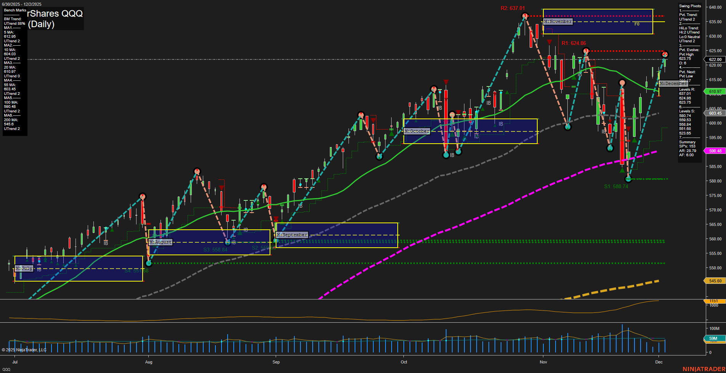The height and width of the screenshot is (373, 726).
Task: Open the 6/30/2025 - 12/2/2025 date range
Action: (x=22, y=4)
